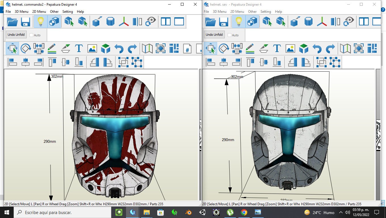Image resolution: width=386 pixels, height=218 pixels.
Task: Activate the Edit Mode pencil icon
Action: coord(52,48)
